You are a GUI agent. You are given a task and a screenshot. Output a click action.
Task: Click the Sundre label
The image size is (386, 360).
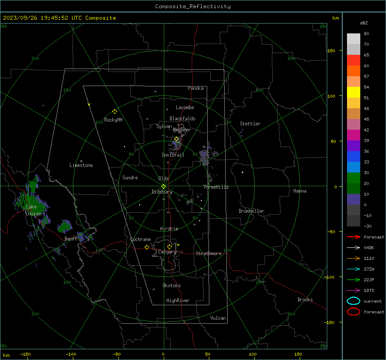click(x=130, y=178)
